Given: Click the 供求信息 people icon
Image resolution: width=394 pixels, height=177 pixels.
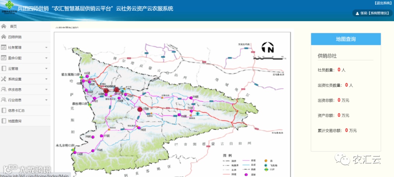Looking at the screenshot, I should pos(4,89).
